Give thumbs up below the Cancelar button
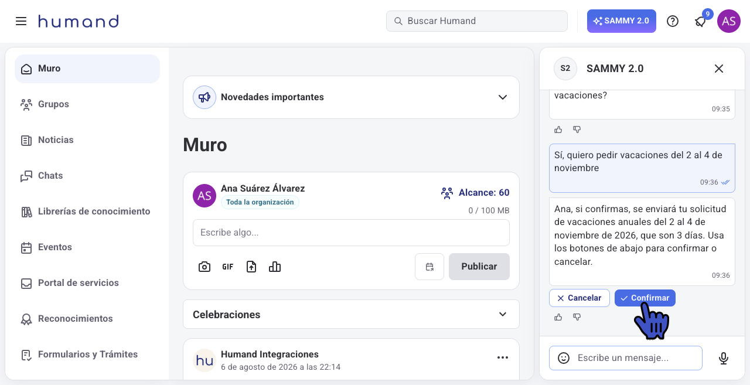Viewport: 750px width, 385px height. coord(558,317)
